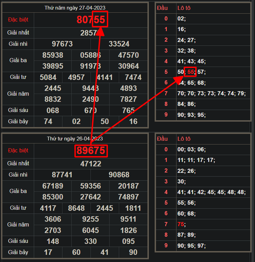This screenshot has width=255, height=262.
Task: Select second prize number 90868
Action: pos(119,175)
